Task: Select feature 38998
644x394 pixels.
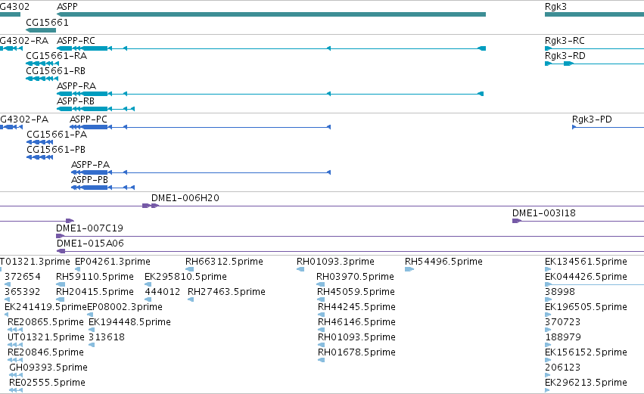Action: (x=560, y=292)
